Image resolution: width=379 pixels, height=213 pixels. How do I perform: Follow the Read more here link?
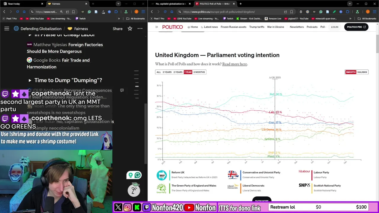[x=235, y=64]
